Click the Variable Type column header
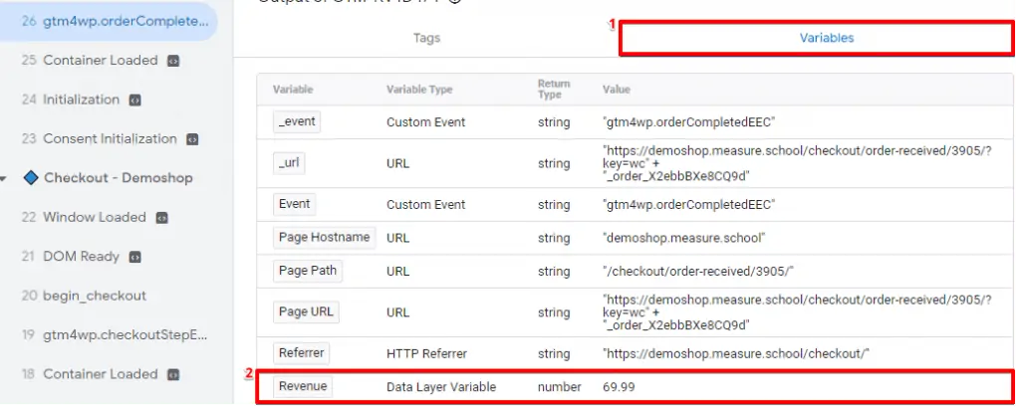The image size is (1020, 408). [419, 90]
